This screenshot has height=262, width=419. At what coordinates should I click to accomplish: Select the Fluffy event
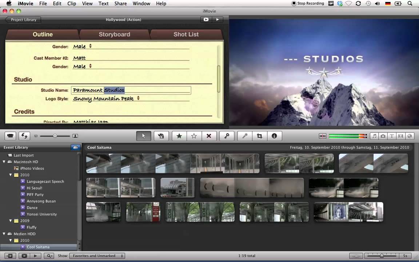[x=31, y=227]
